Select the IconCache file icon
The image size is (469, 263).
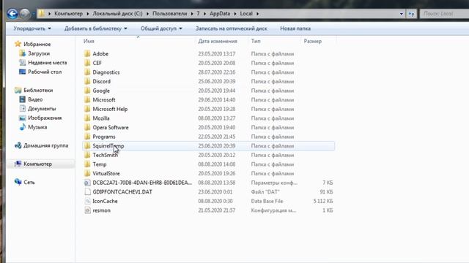tap(87, 202)
